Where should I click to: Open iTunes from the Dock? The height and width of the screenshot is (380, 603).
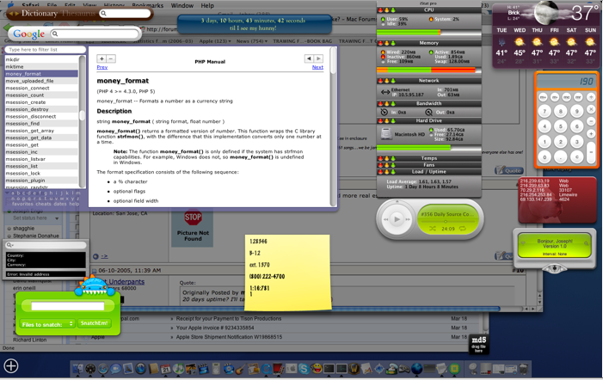[178, 369]
